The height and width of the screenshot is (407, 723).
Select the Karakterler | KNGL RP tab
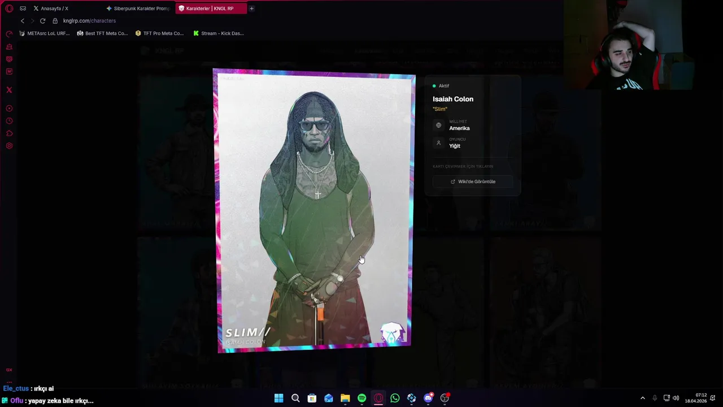pyautogui.click(x=211, y=8)
